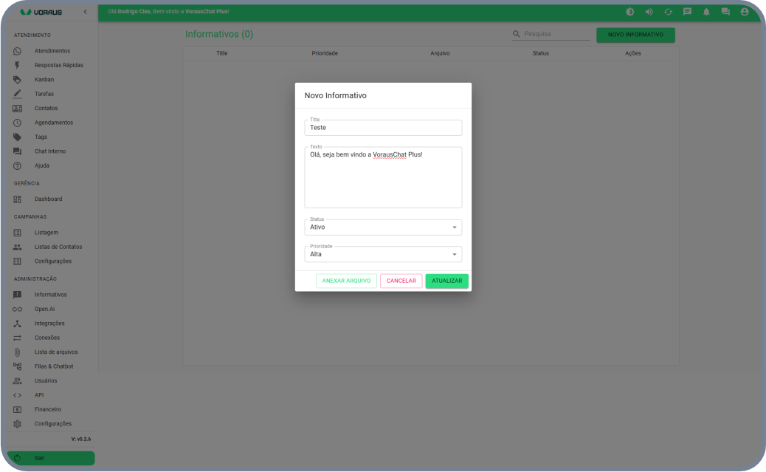Viewport: 766px width, 472px height.
Task: Click the lightning icon for Respostas Rápidas
Action: (18, 65)
